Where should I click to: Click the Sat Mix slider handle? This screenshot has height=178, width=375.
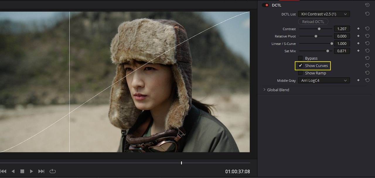(x=328, y=51)
